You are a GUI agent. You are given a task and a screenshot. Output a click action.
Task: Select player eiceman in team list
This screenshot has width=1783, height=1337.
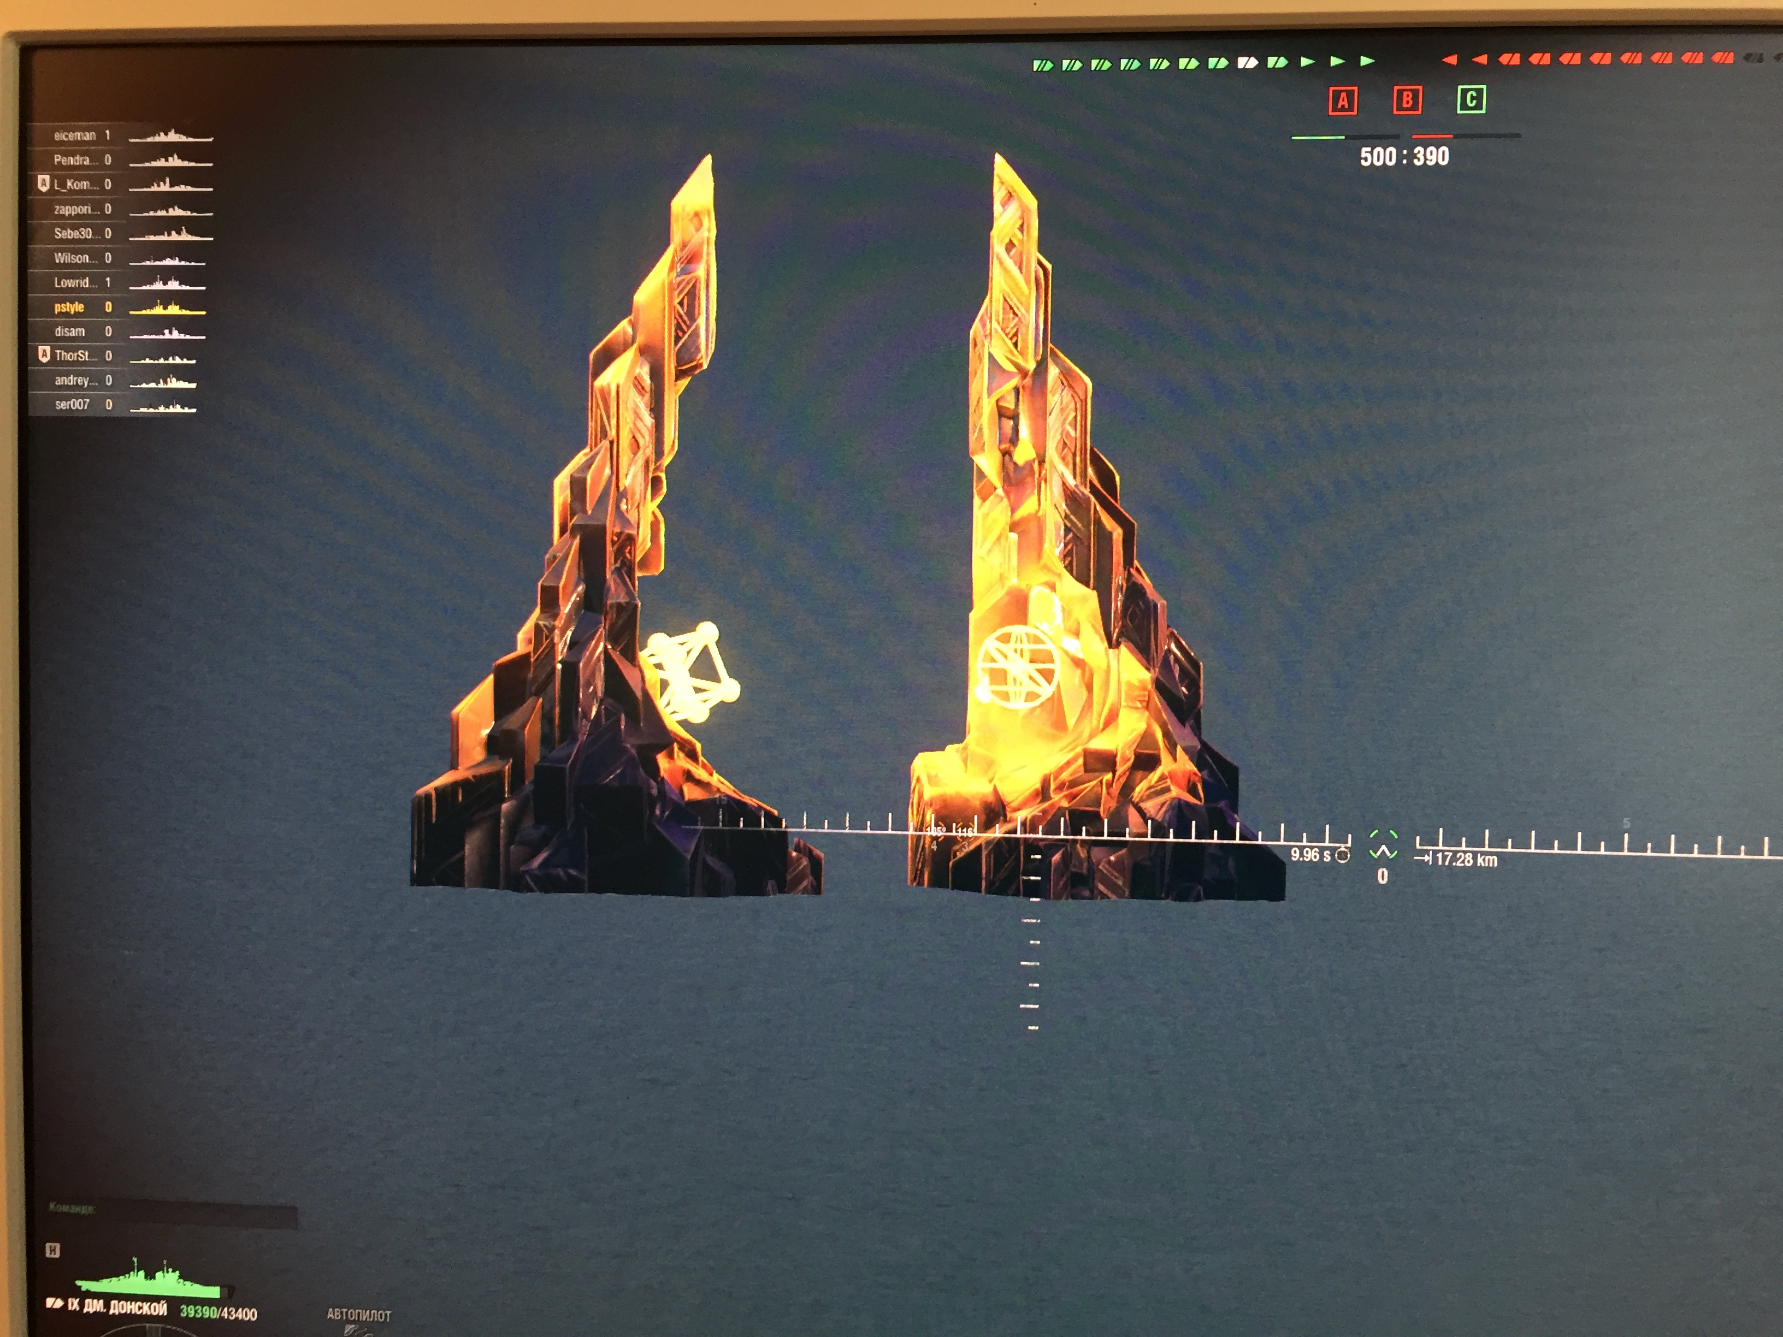click(75, 135)
